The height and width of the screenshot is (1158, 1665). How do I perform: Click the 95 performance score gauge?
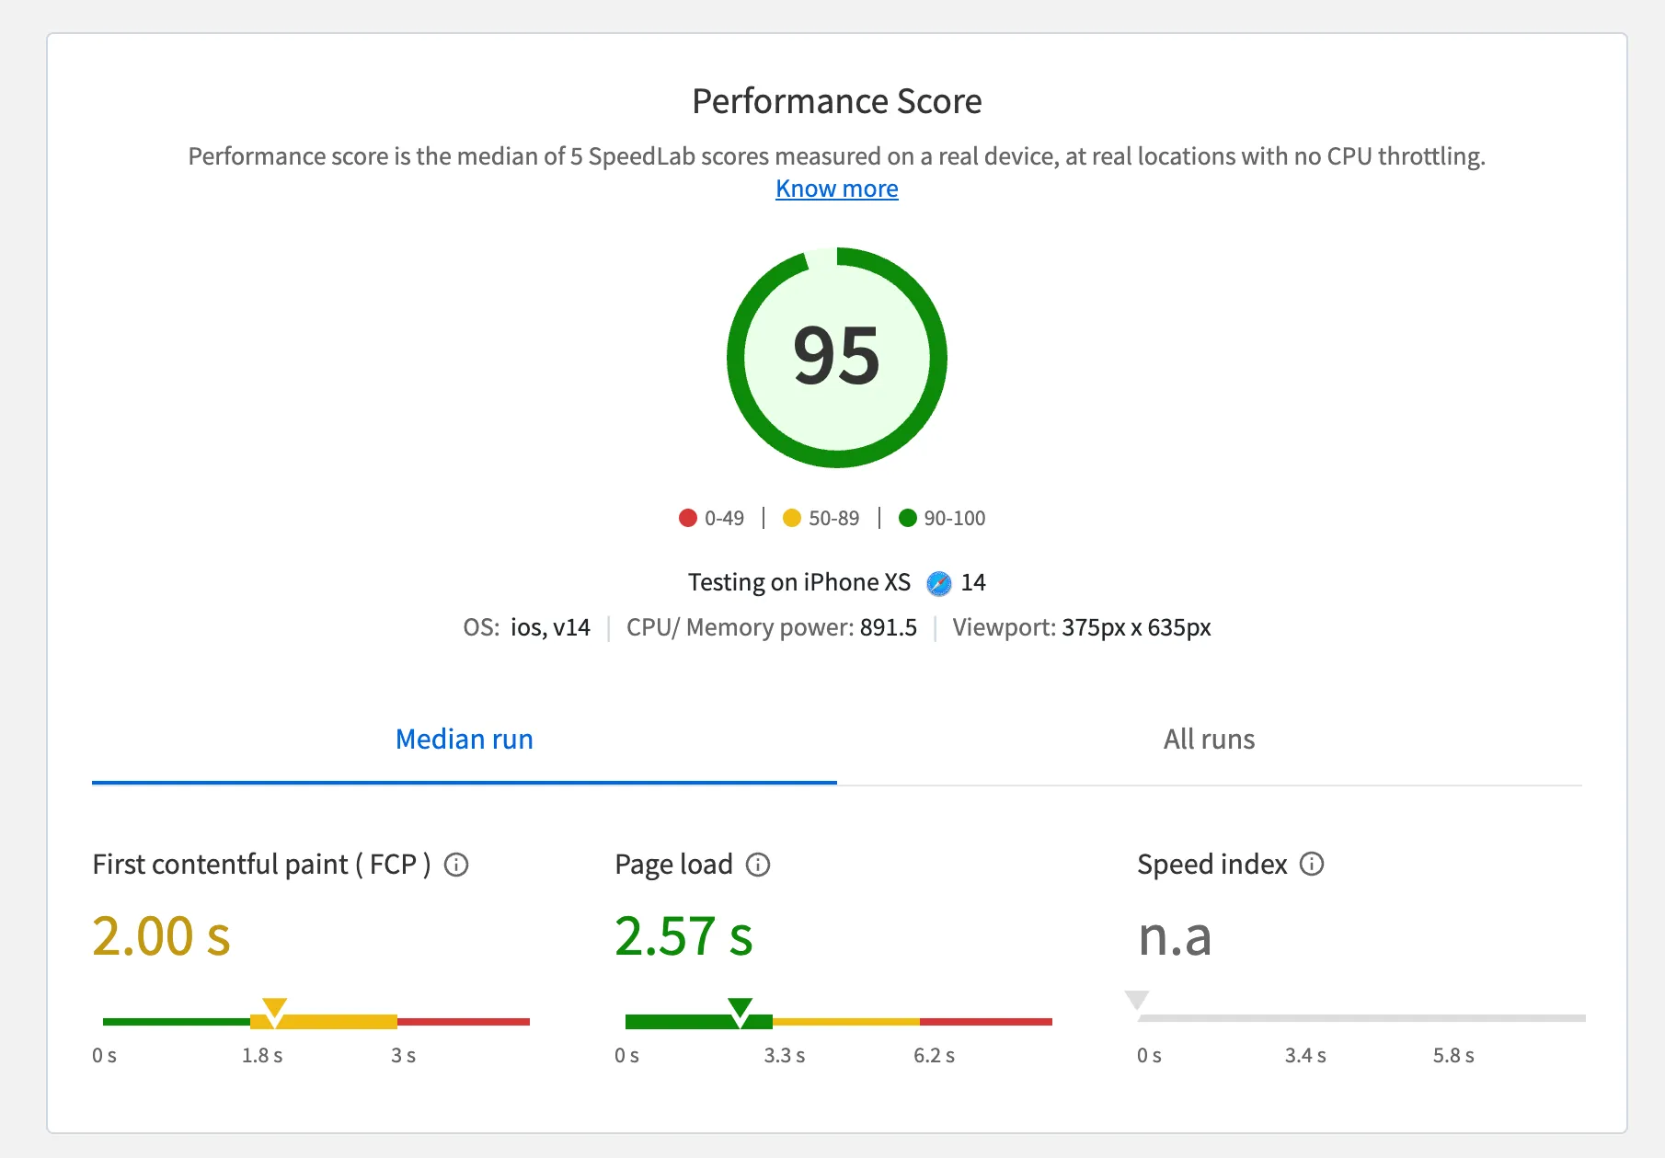(x=836, y=357)
